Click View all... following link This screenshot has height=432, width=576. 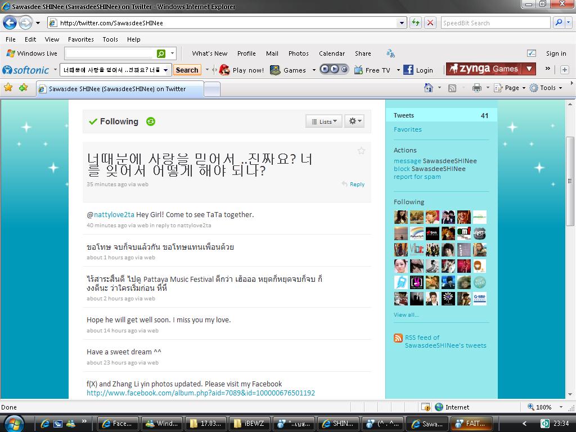406,315
